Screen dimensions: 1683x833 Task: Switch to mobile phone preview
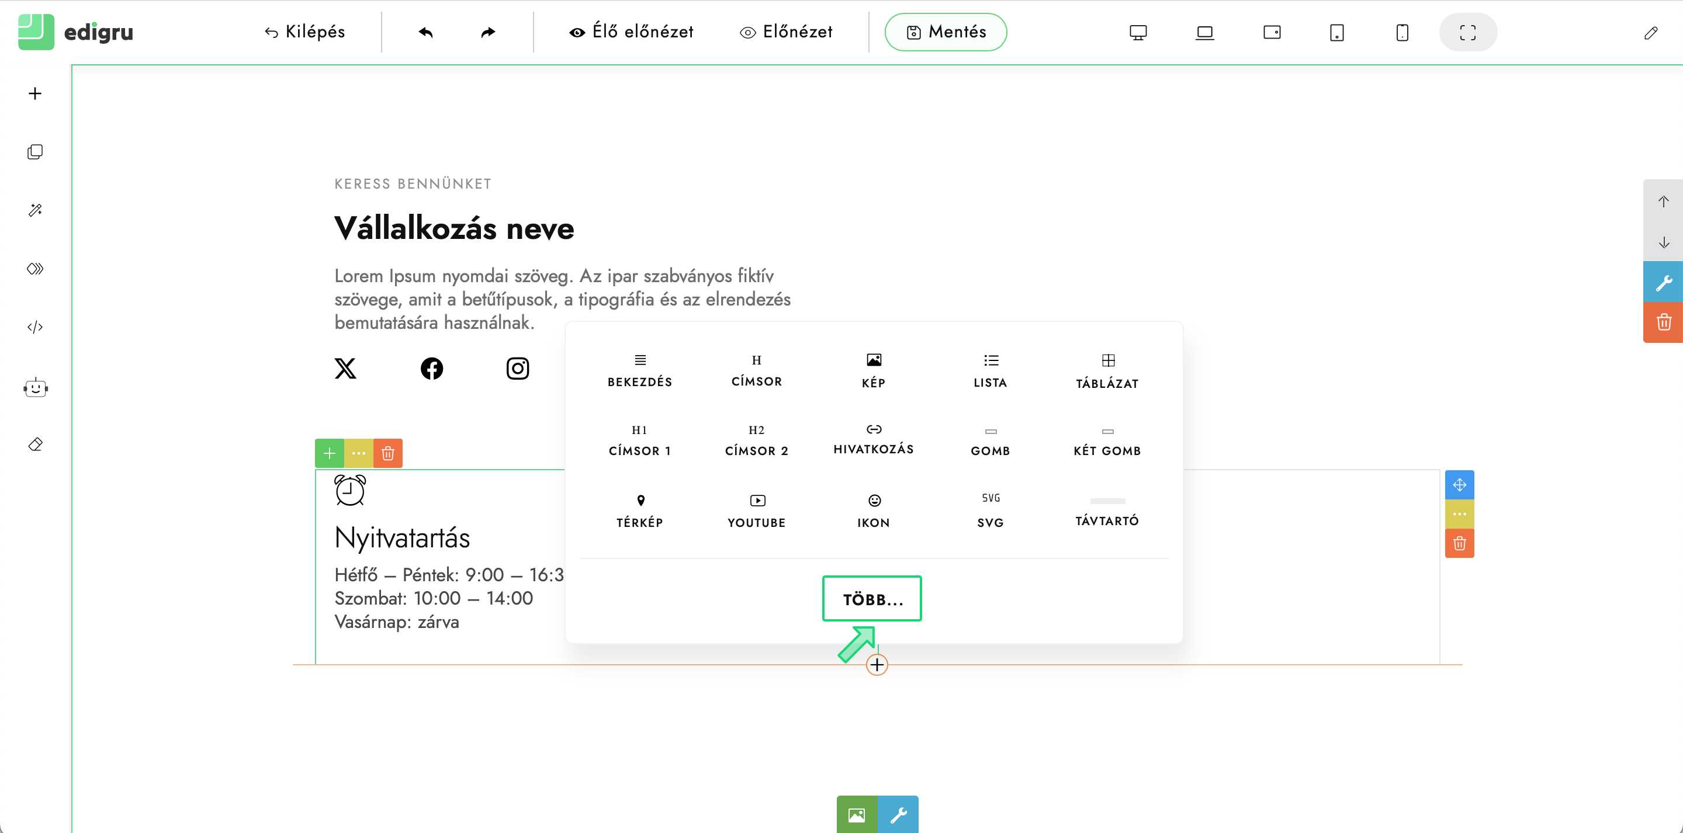[x=1402, y=32]
